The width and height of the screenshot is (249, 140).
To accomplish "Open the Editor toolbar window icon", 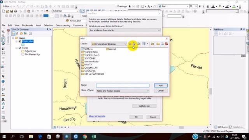I will pyautogui.click(x=82, y=11).
